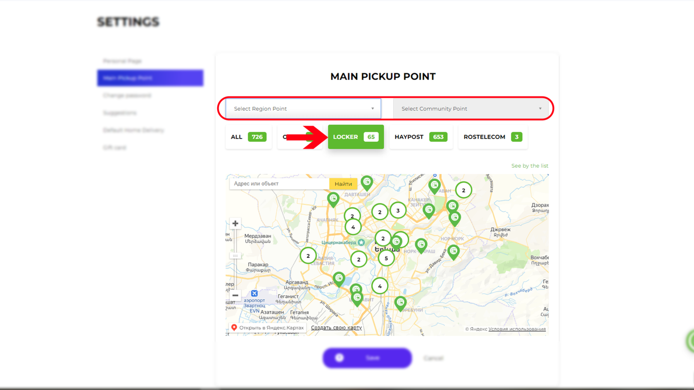694x390 pixels.
Task: Select the cluster marker showing 3 points
Action: click(x=398, y=210)
